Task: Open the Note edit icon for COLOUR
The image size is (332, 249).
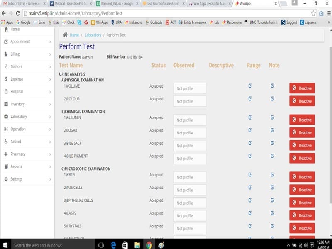Action: click(x=272, y=99)
